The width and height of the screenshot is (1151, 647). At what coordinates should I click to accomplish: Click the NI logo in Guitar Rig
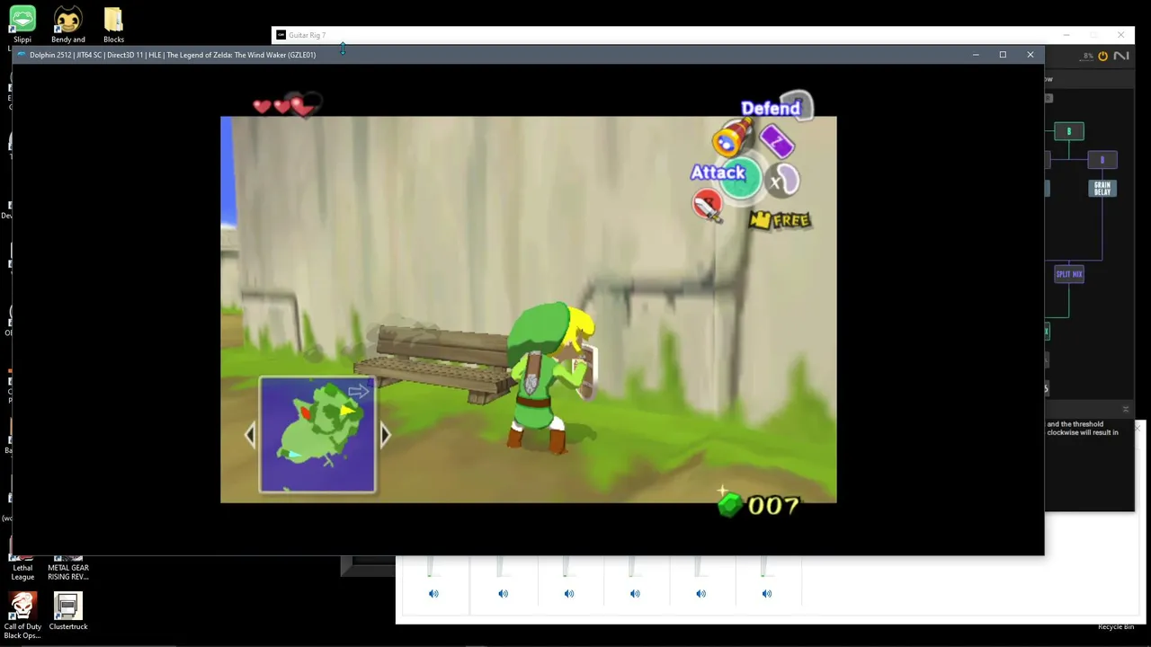[1120, 56]
